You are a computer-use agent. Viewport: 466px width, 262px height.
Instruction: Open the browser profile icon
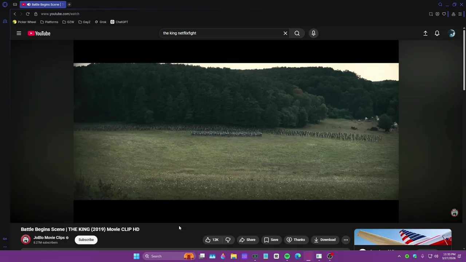453,14
